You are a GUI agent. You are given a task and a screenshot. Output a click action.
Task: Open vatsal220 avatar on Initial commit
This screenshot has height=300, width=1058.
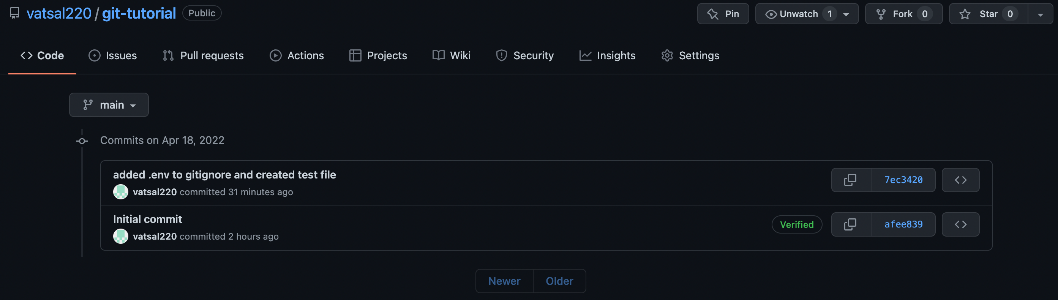[120, 236]
